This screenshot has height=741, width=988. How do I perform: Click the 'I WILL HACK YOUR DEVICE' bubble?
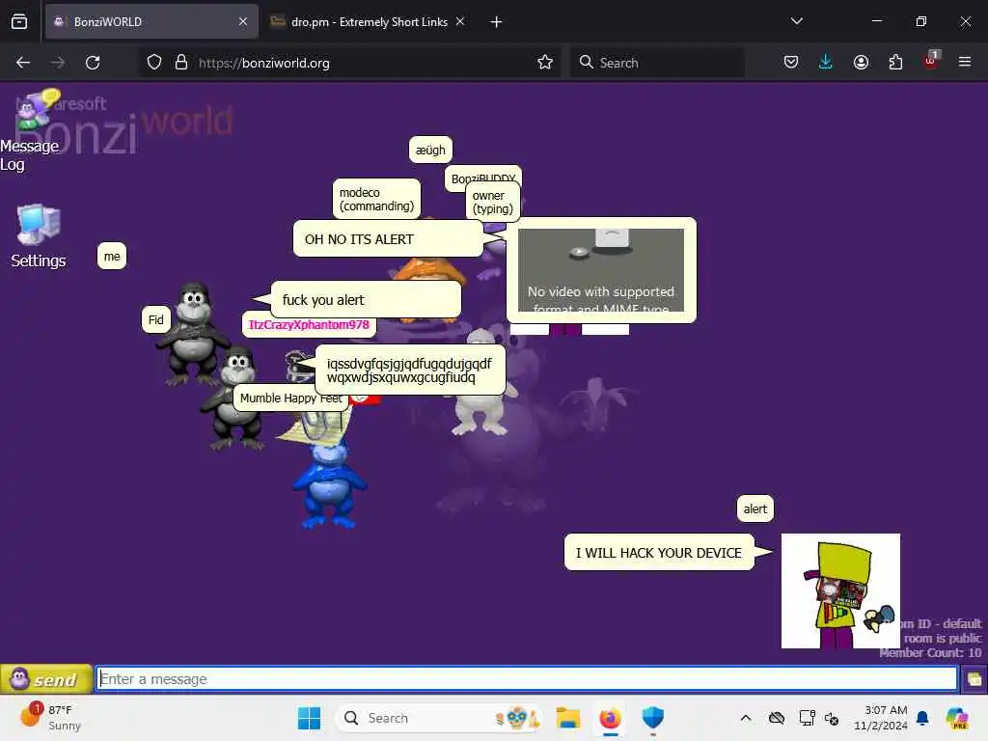(658, 553)
